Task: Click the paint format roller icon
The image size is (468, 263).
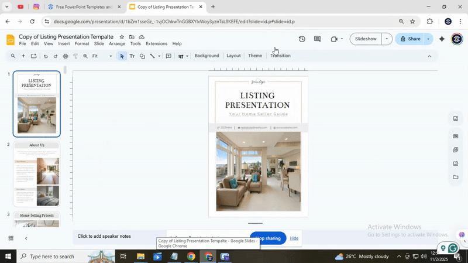Action: (75, 56)
